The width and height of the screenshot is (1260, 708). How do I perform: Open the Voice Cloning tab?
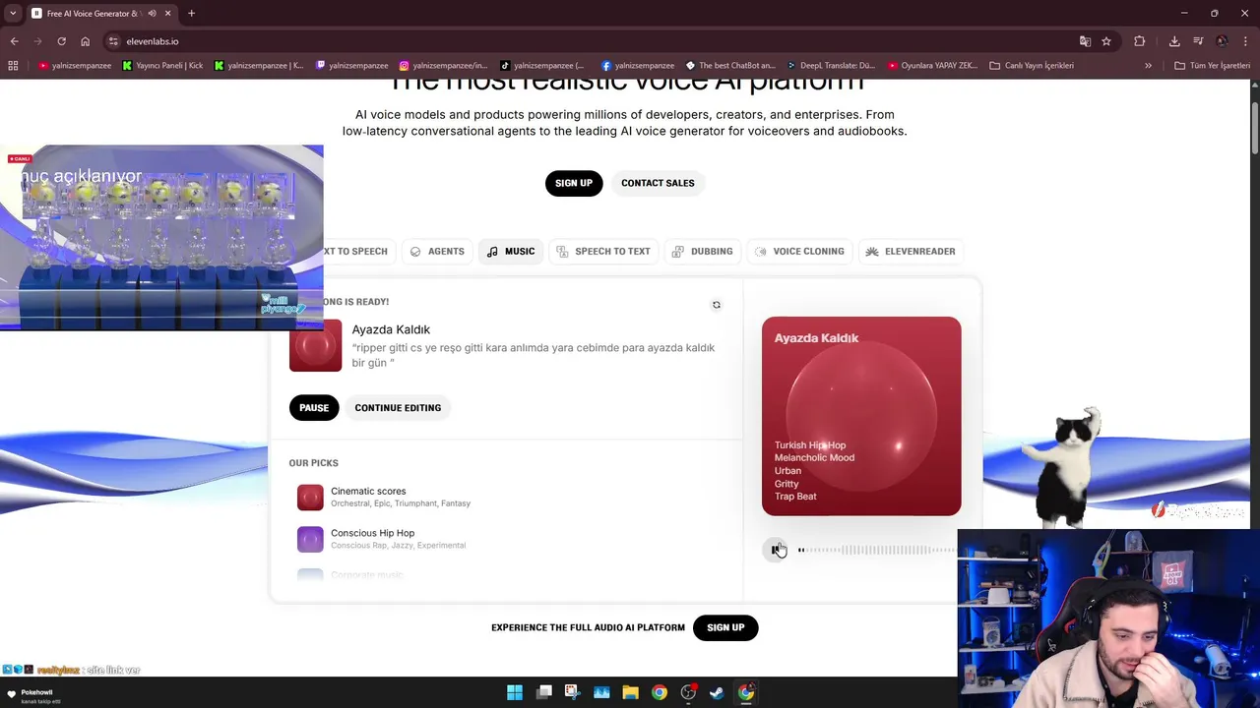click(x=799, y=252)
